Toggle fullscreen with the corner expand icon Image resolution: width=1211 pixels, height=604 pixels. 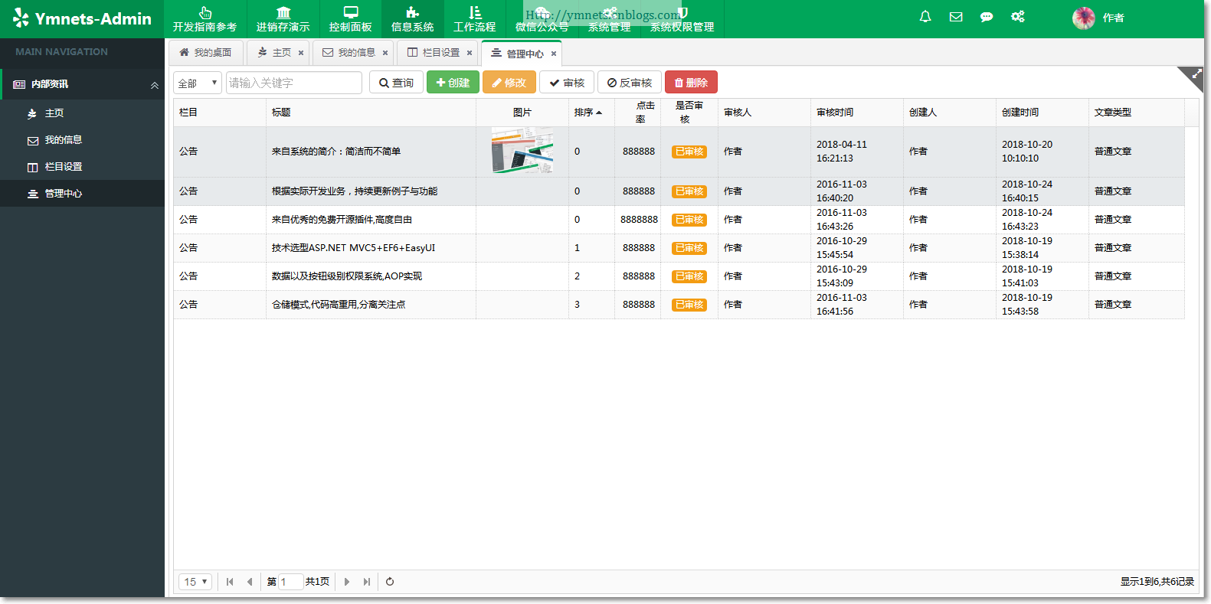click(x=1195, y=75)
